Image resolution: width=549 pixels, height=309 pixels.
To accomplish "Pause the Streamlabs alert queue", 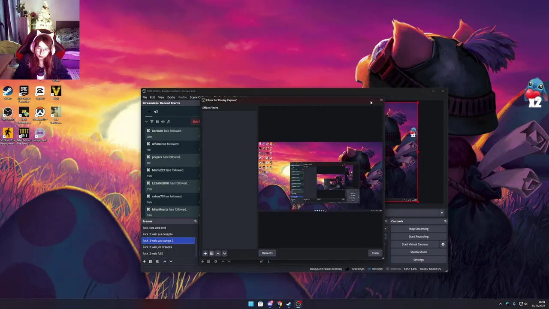I will pyautogui.click(x=157, y=121).
